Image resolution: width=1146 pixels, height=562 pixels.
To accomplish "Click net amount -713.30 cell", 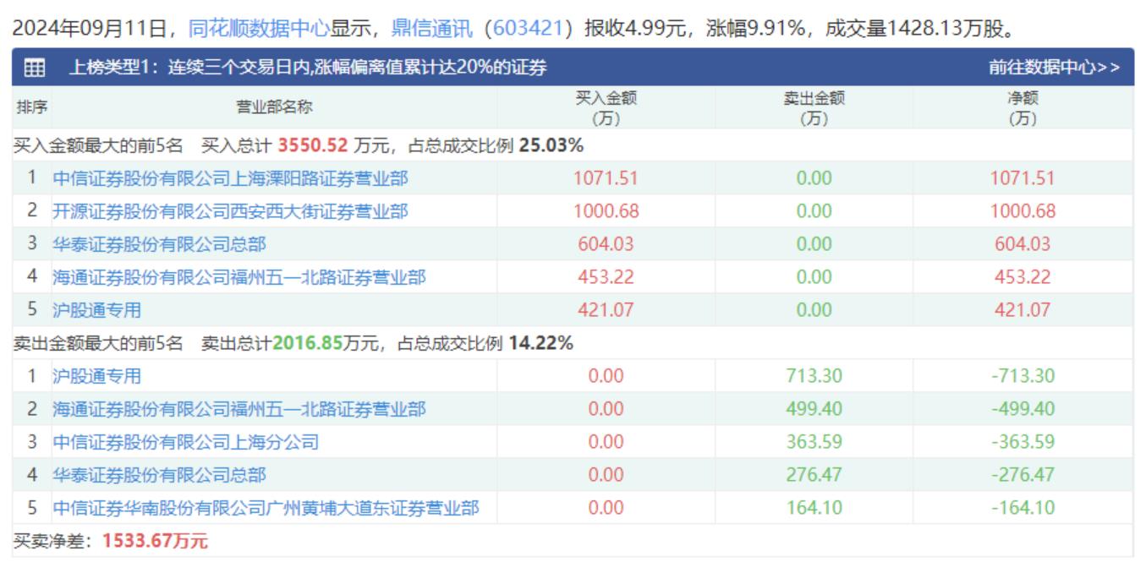I will [1023, 376].
